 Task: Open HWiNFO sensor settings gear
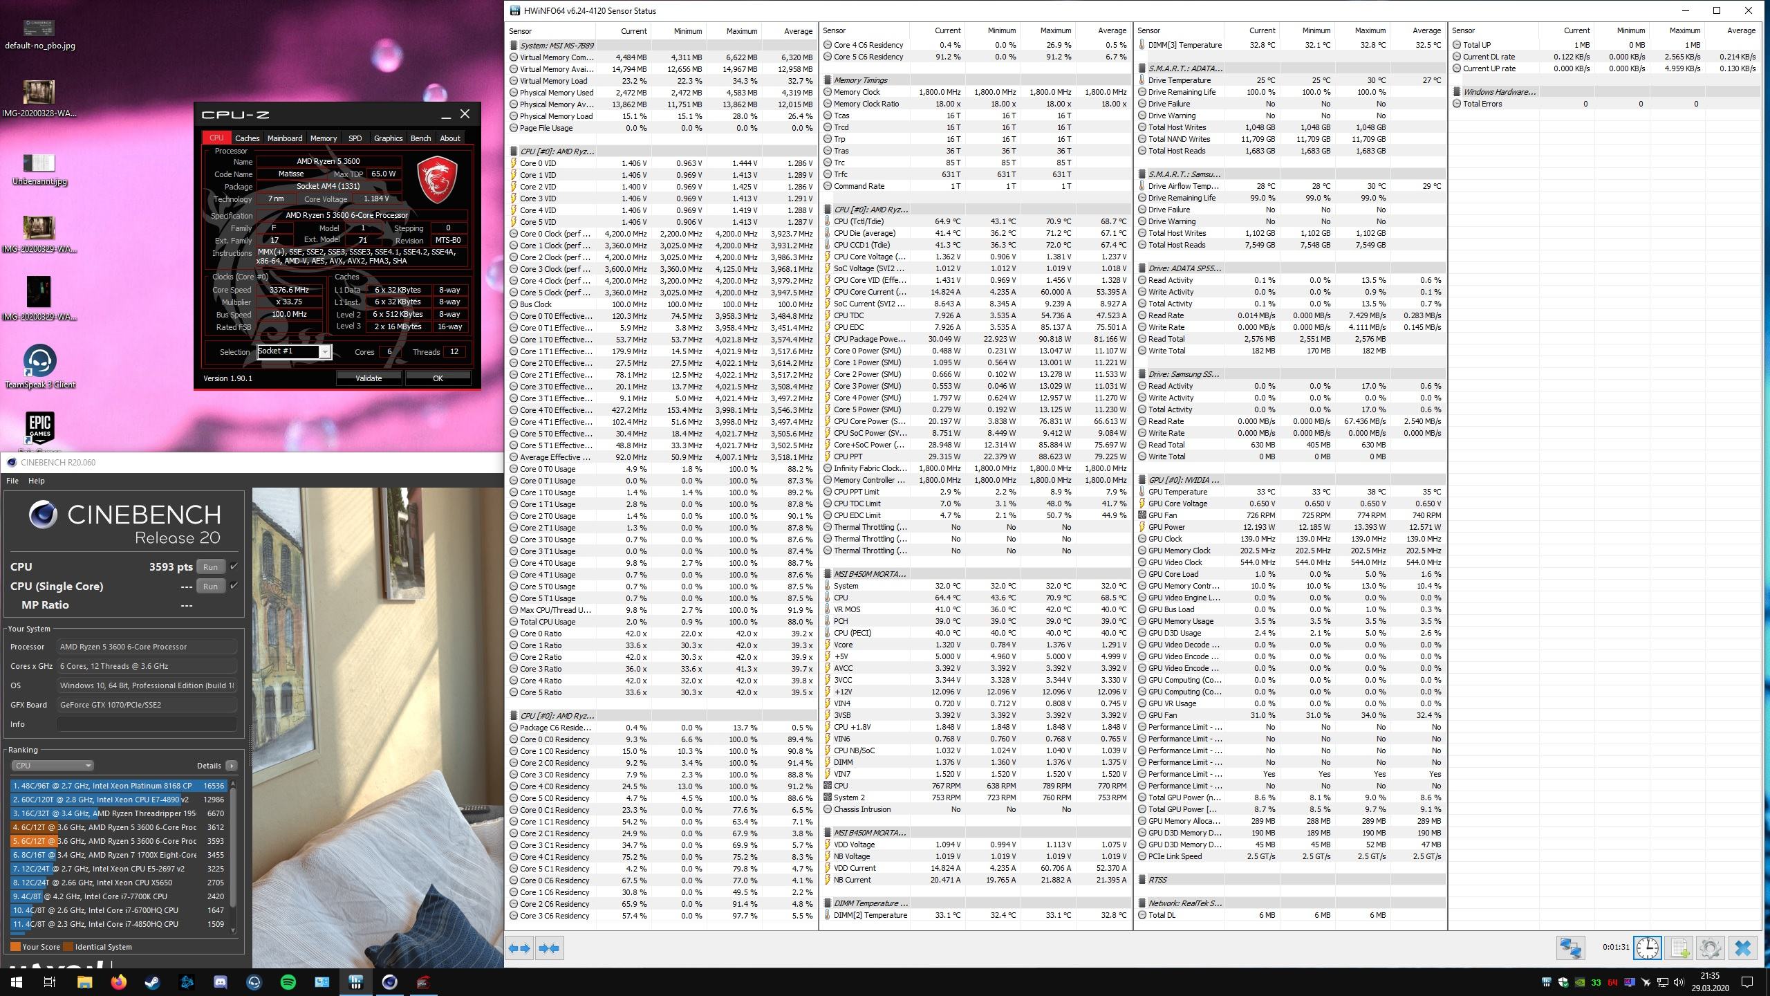coord(1710,948)
